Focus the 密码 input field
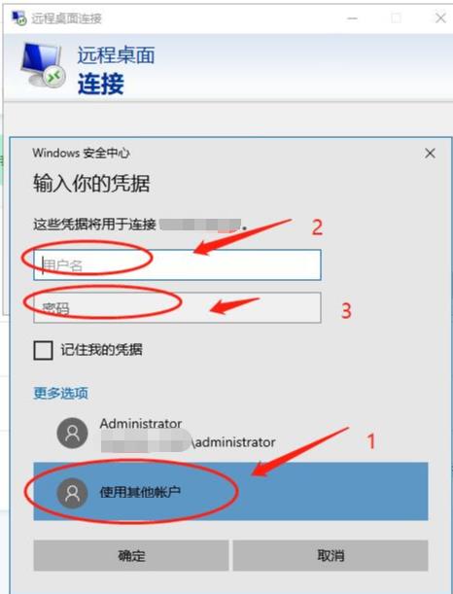 (x=177, y=307)
